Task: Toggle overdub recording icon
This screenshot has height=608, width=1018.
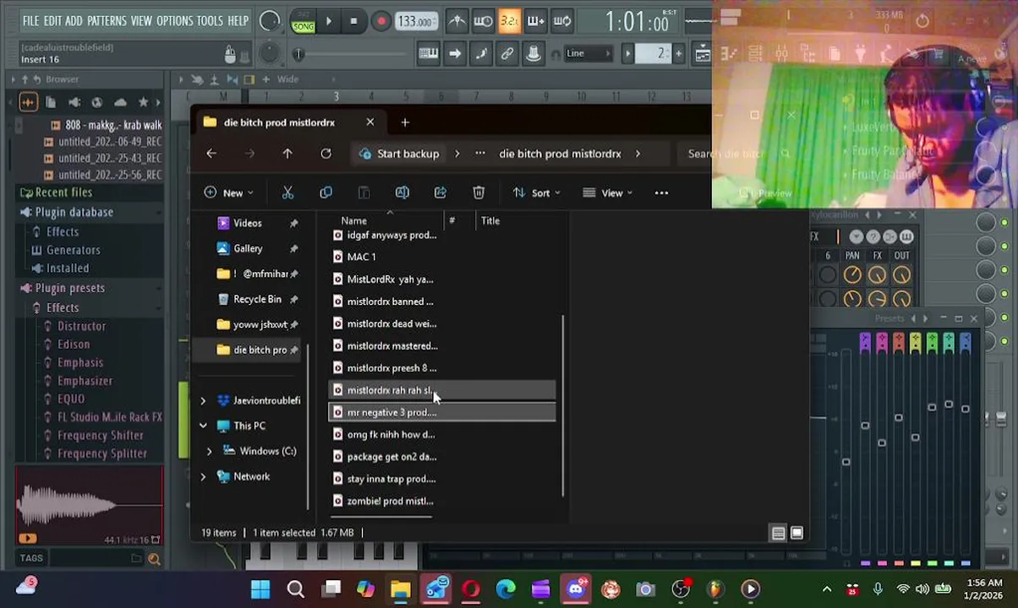Action: 535,21
